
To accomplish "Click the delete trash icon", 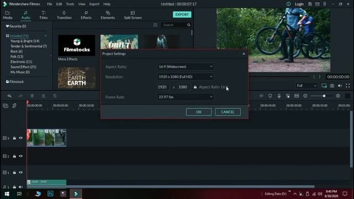I will pyautogui.click(x=32, y=96).
